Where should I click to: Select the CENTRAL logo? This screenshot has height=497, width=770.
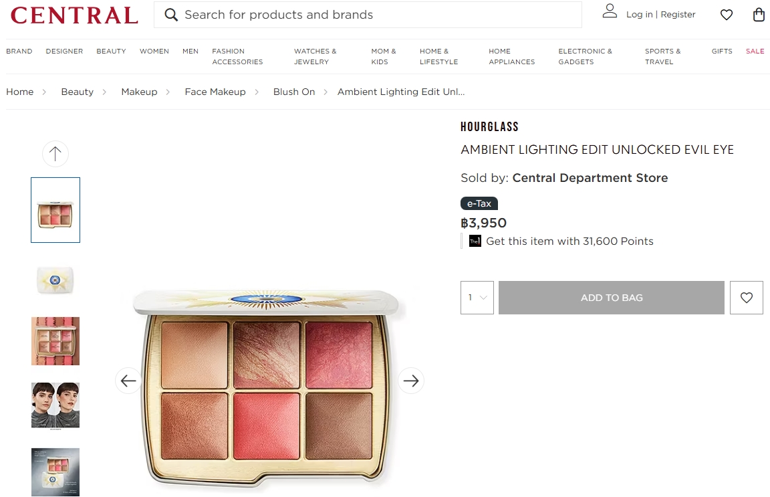point(74,15)
